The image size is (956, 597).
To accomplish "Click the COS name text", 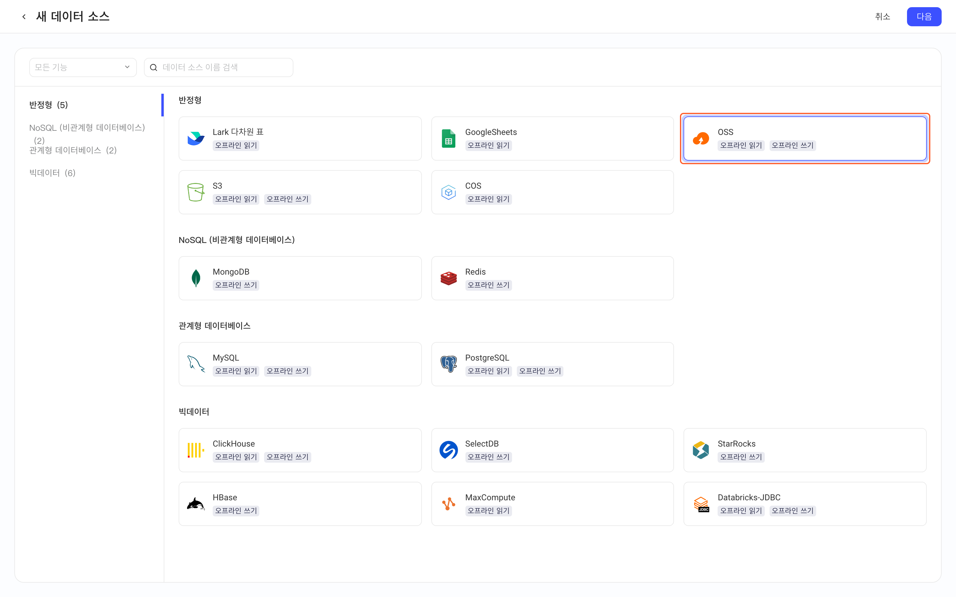I will pos(473,186).
